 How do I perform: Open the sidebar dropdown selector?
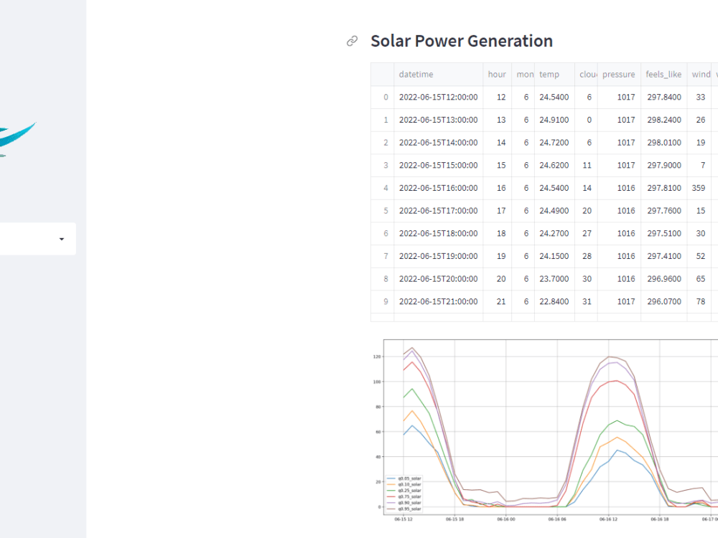37,239
